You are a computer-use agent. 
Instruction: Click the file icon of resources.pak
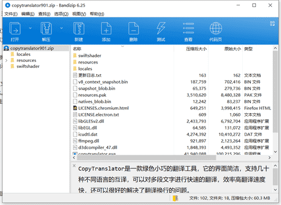coord(75,95)
